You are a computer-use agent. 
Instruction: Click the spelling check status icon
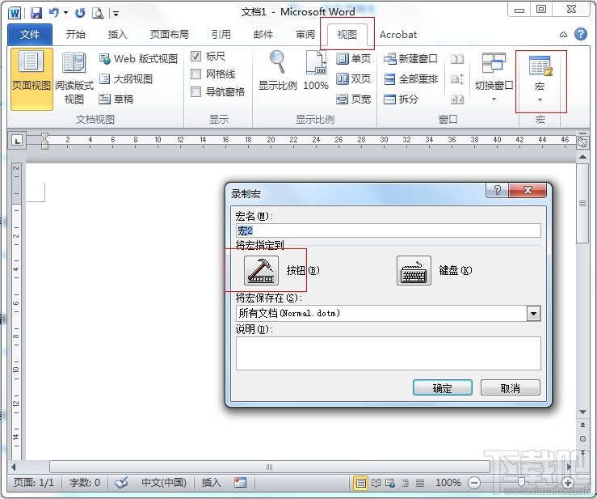click(122, 483)
